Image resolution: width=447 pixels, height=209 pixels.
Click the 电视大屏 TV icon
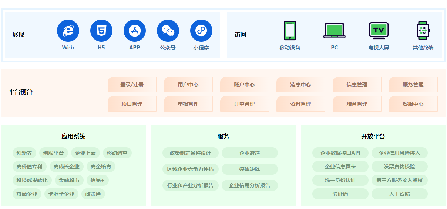click(379, 30)
